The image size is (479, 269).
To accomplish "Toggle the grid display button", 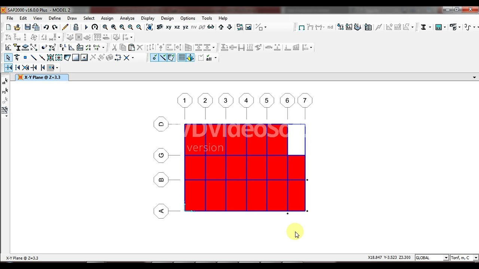I will click(182, 58).
